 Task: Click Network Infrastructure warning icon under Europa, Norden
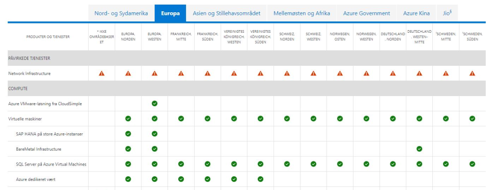[x=128, y=74]
